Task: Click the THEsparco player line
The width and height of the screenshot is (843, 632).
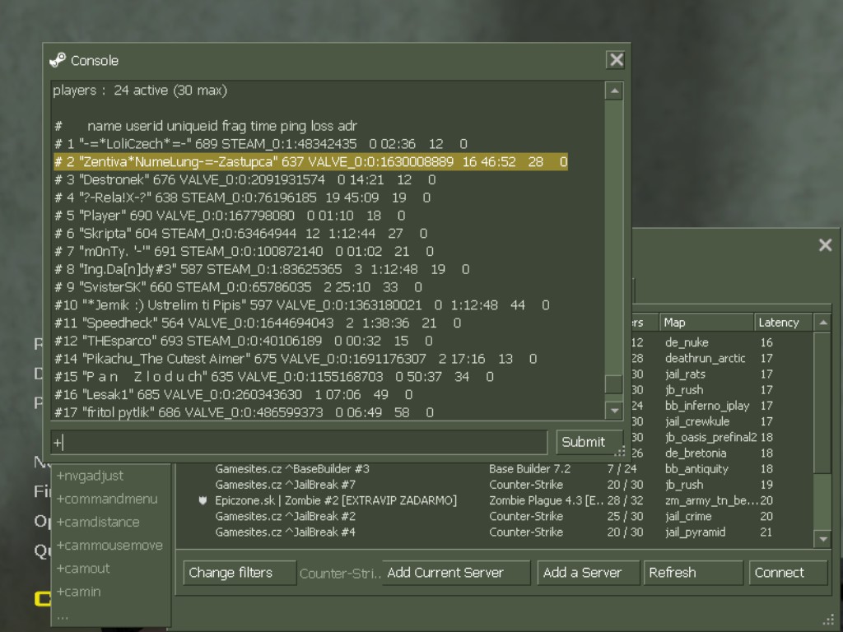Action: tap(244, 341)
